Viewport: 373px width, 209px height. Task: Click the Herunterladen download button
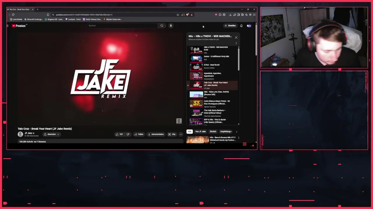(156, 134)
